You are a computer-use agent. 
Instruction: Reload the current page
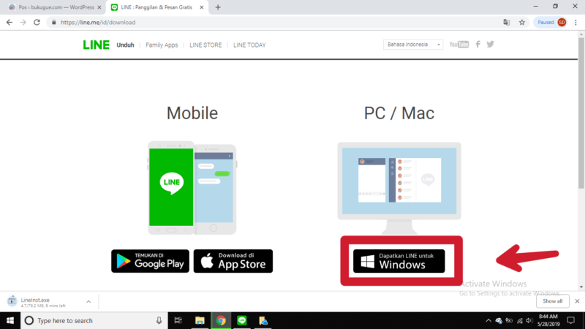coord(37,23)
